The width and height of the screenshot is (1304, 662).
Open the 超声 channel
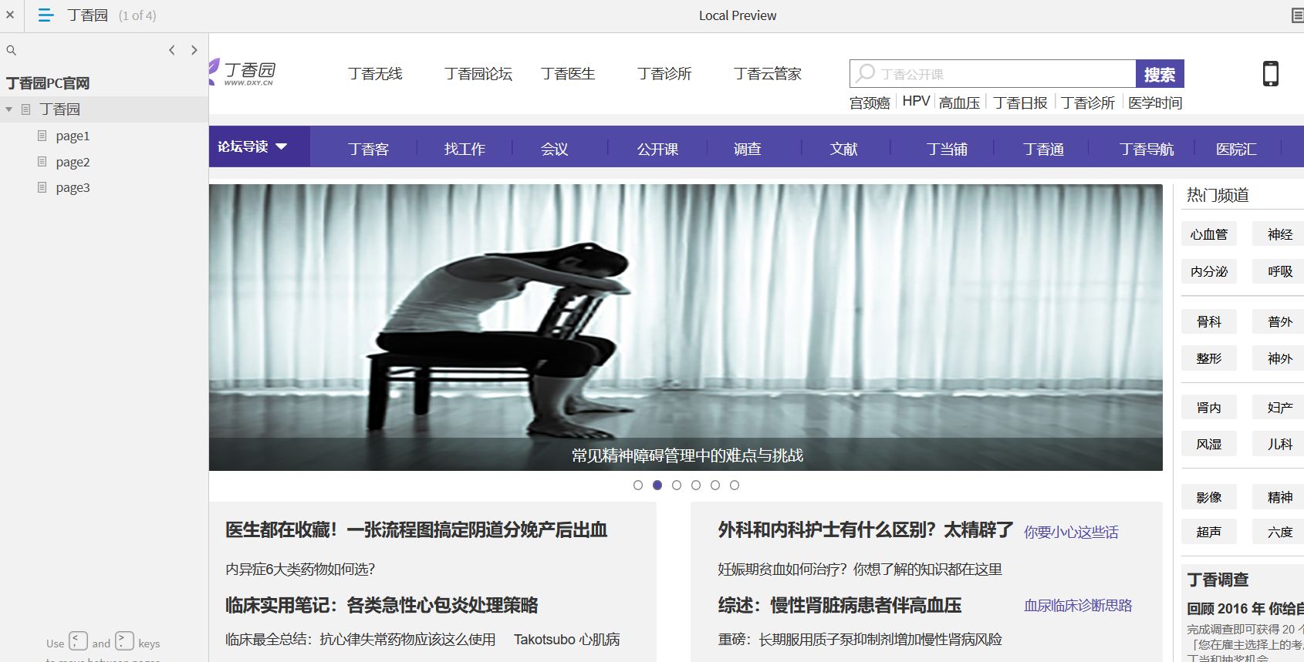[x=1209, y=532]
